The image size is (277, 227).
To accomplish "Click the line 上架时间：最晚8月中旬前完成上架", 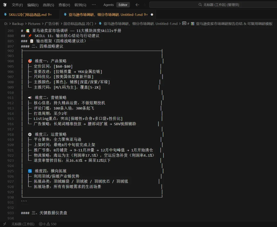I will click(x=64, y=145).
